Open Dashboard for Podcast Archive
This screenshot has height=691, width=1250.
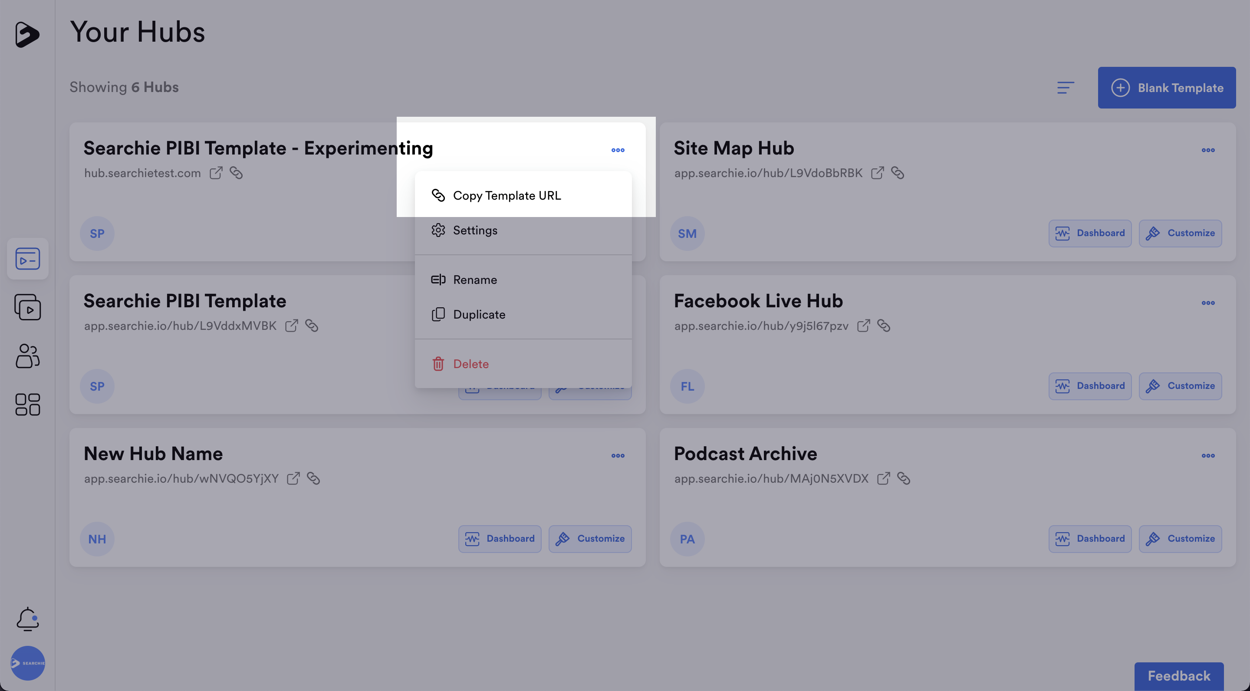point(1090,539)
